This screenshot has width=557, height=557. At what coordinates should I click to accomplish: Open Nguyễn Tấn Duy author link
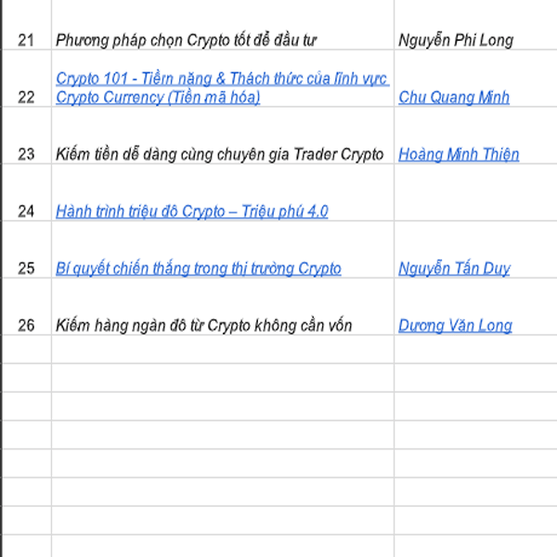(x=454, y=268)
